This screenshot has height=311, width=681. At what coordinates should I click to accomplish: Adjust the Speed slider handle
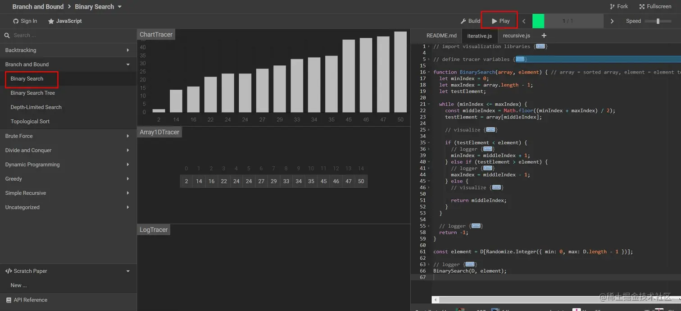click(658, 21)
